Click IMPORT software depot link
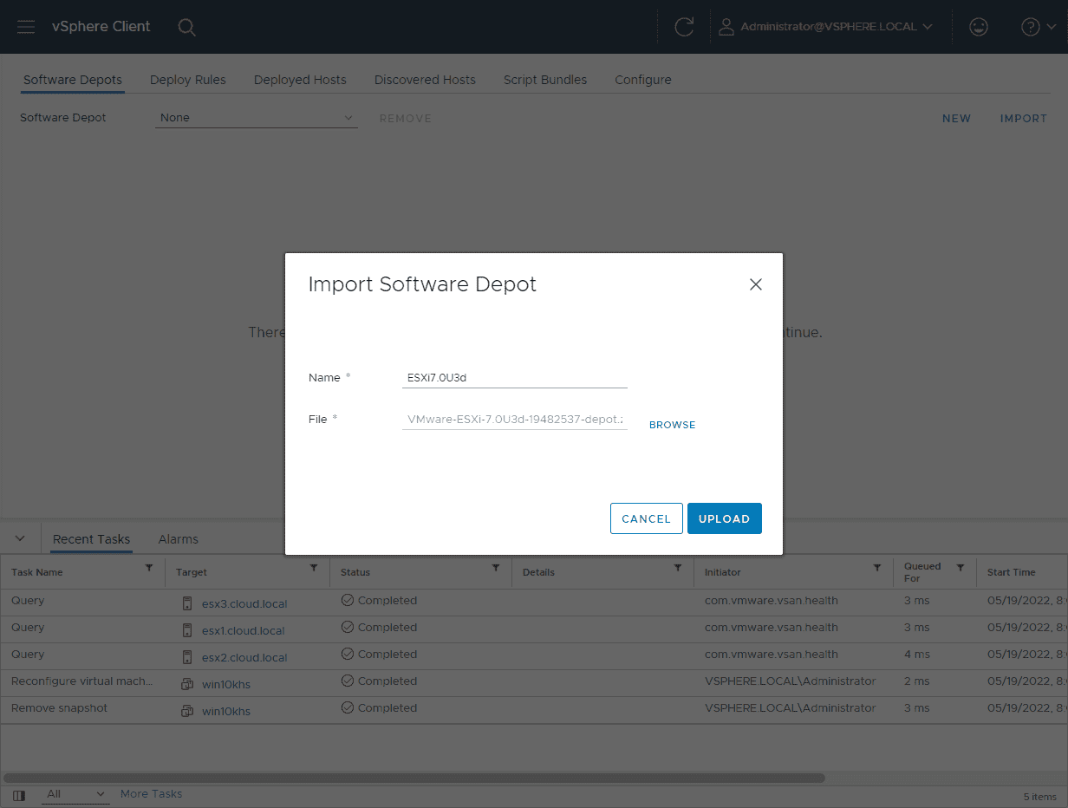Viewport: 1068px width, 808px height. tap(1024, 119)
